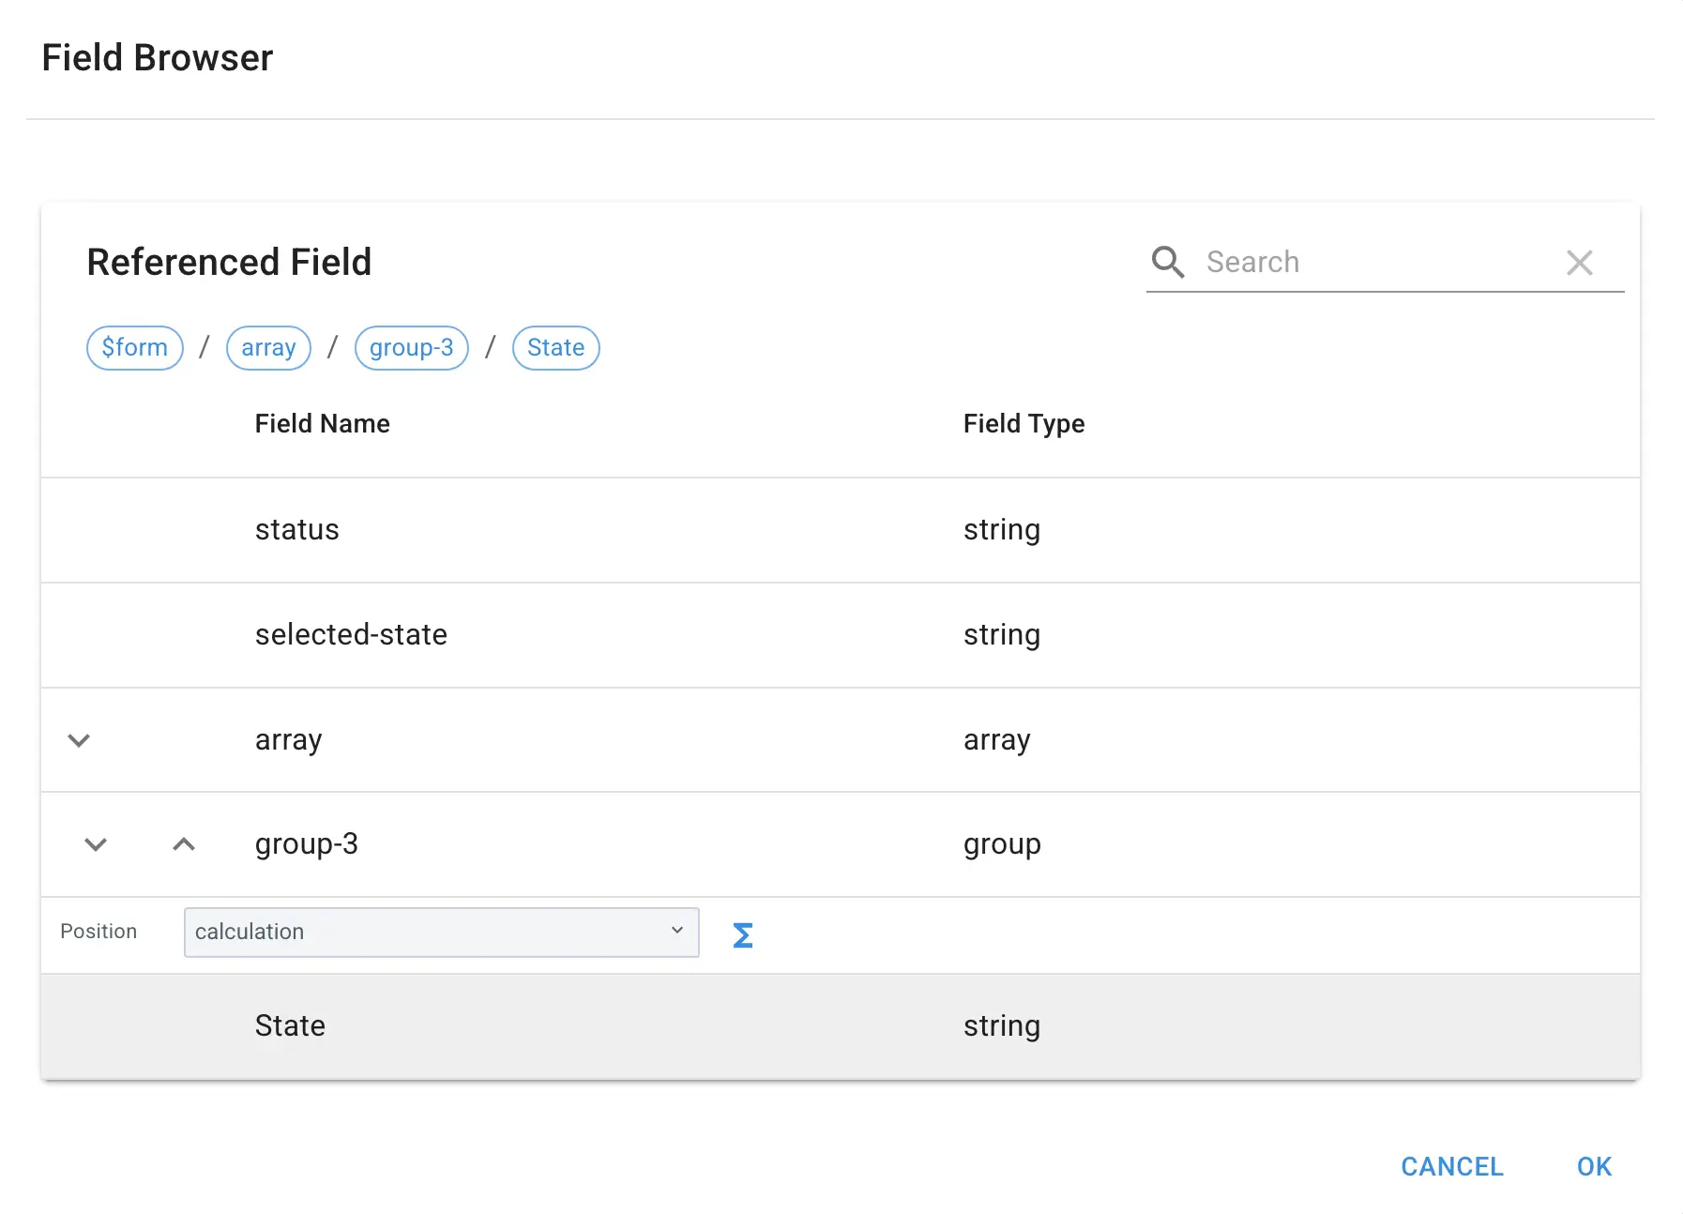This screenshot has width=1683, height=1214.
Task: Clear the search field with X icon
Action: tap(1580, 263)
